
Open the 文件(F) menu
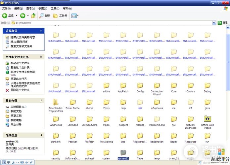coord(7,8)
